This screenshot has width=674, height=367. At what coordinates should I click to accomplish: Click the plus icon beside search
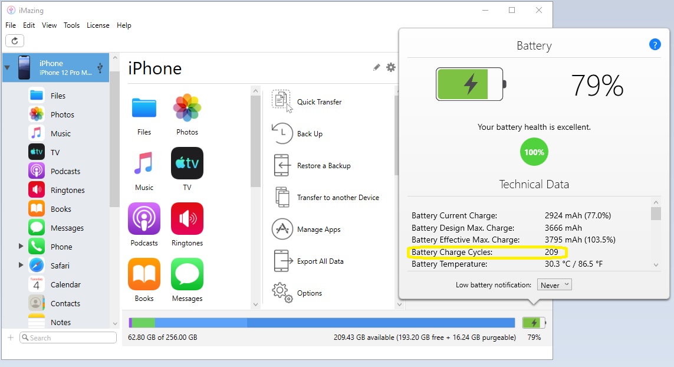point(11,337)
